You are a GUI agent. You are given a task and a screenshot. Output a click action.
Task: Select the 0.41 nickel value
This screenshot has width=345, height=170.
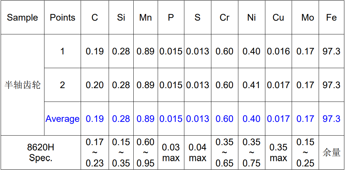coord(251,85)
